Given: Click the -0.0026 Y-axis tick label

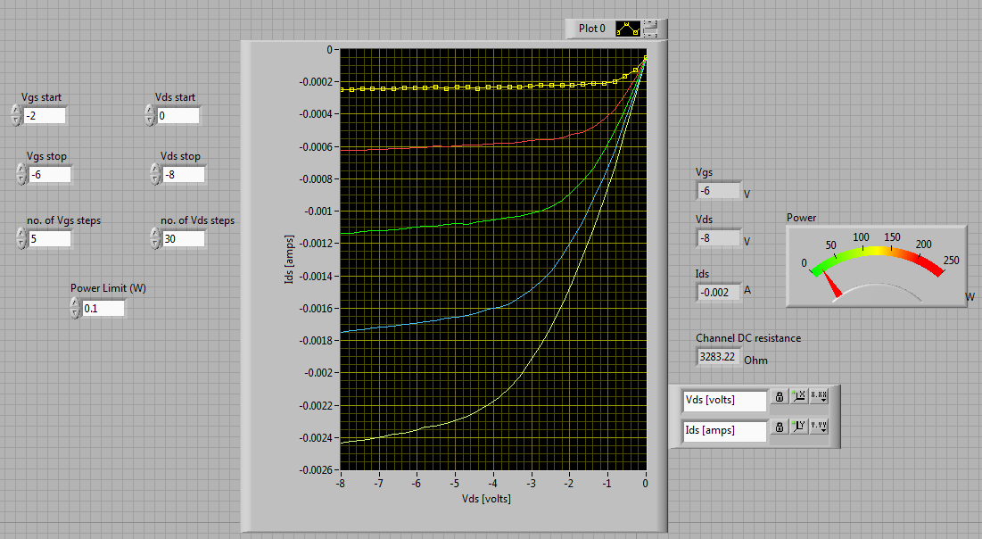Looking at the screenshot, I should pyautogui.click(x=316, y=470).
